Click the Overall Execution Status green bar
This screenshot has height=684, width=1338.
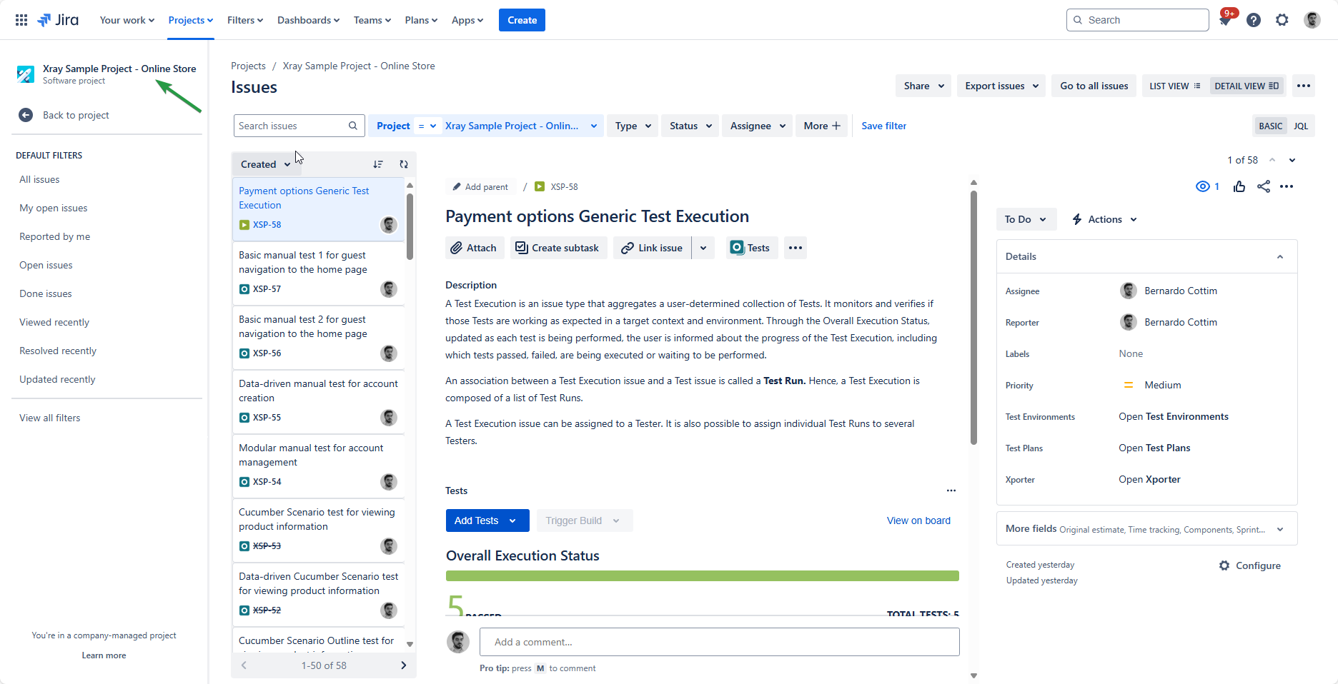(x=702, y=576)
